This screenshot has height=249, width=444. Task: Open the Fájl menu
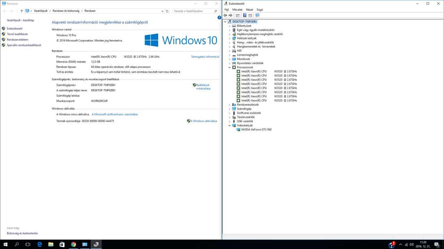[x=227, y=10]
